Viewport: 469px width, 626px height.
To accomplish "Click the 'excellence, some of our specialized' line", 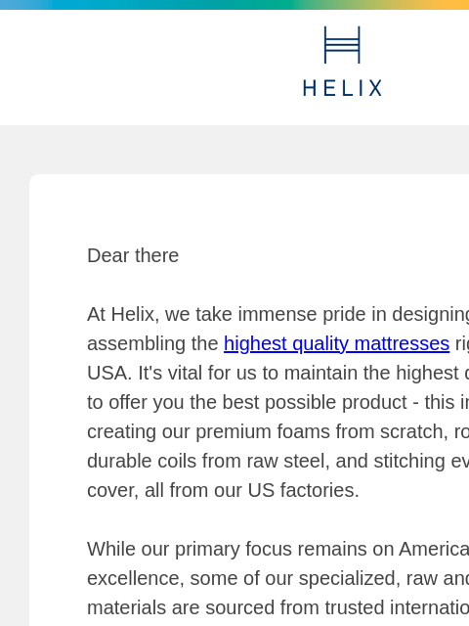I will point(277,578).
